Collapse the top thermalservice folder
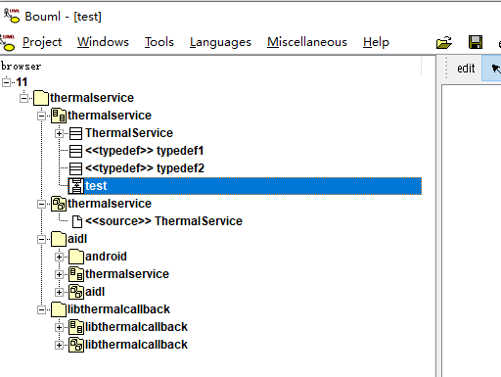 23,98
